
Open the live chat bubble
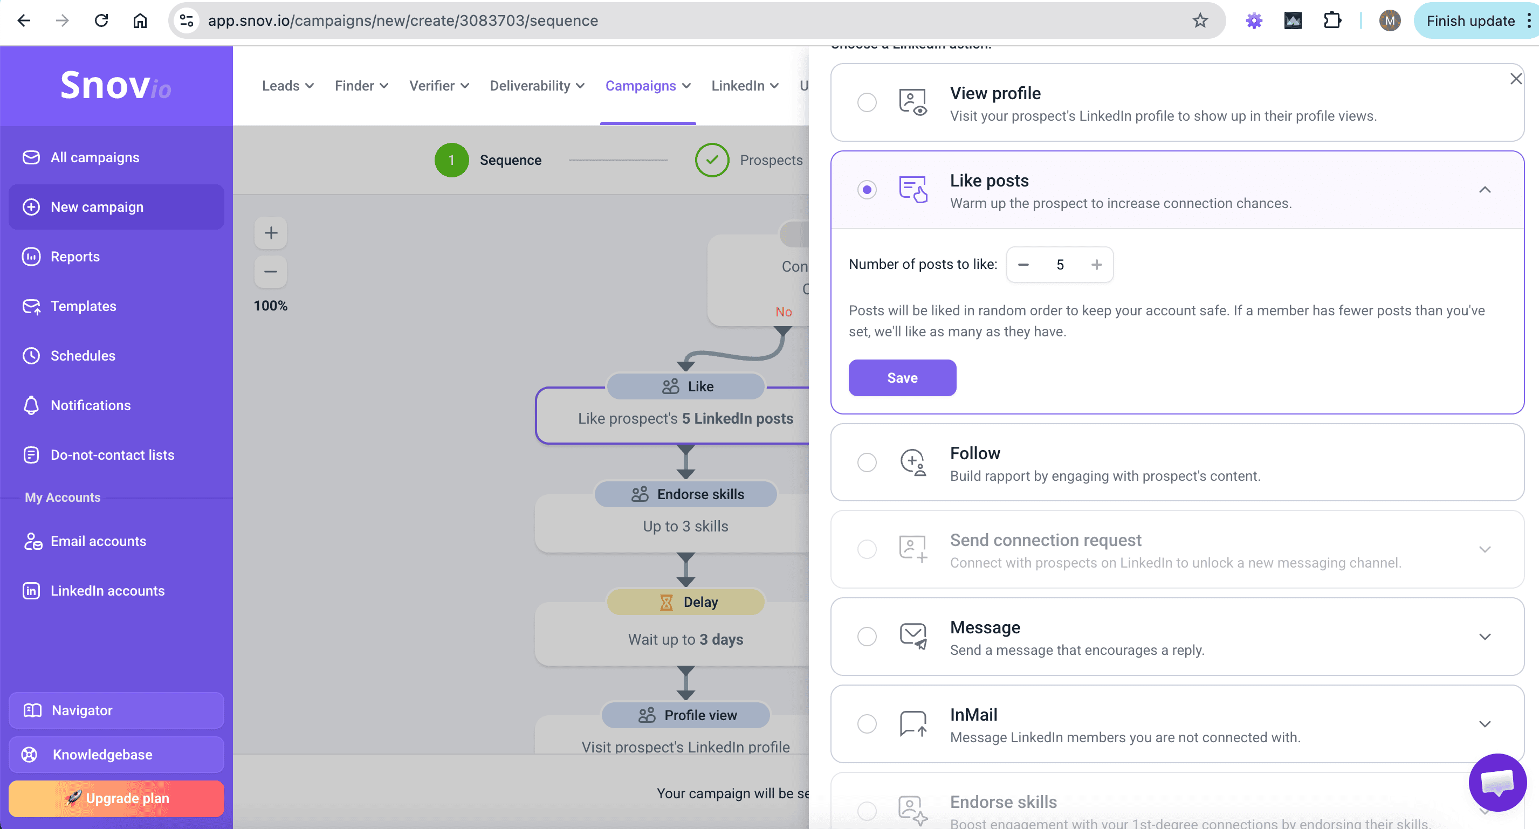1497,782
